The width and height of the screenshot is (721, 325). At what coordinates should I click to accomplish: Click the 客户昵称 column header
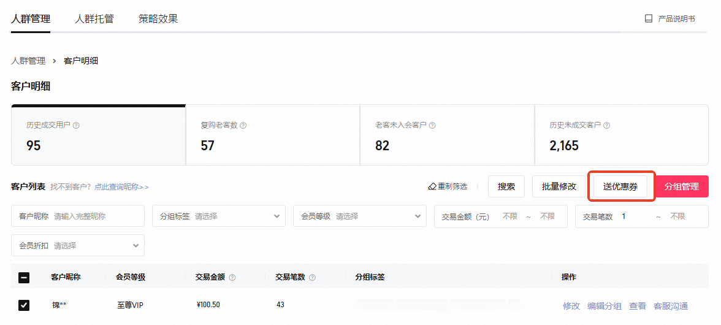coord(66,277)
